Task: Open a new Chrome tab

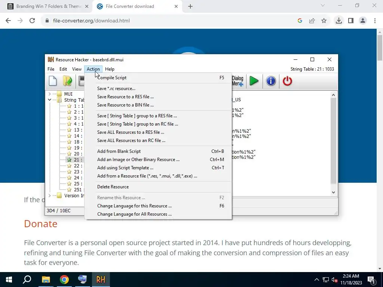Action: (190, 6)
